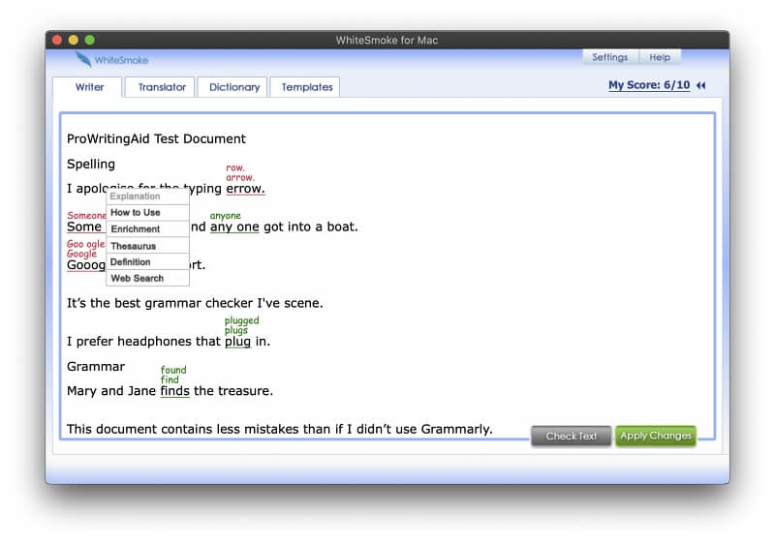The height and width of the screenshot is (544, 775).
Task: Apply the 'found' suggestion
Action: point(173,370)
